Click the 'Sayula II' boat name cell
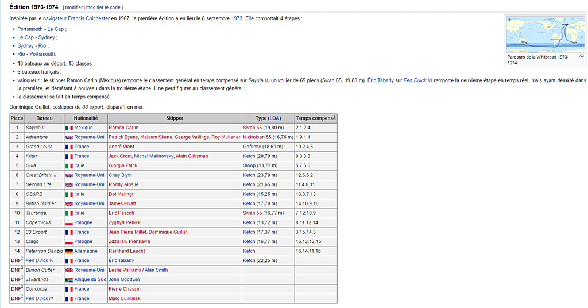This screenshot has height=308, width=588. point(44,128)
